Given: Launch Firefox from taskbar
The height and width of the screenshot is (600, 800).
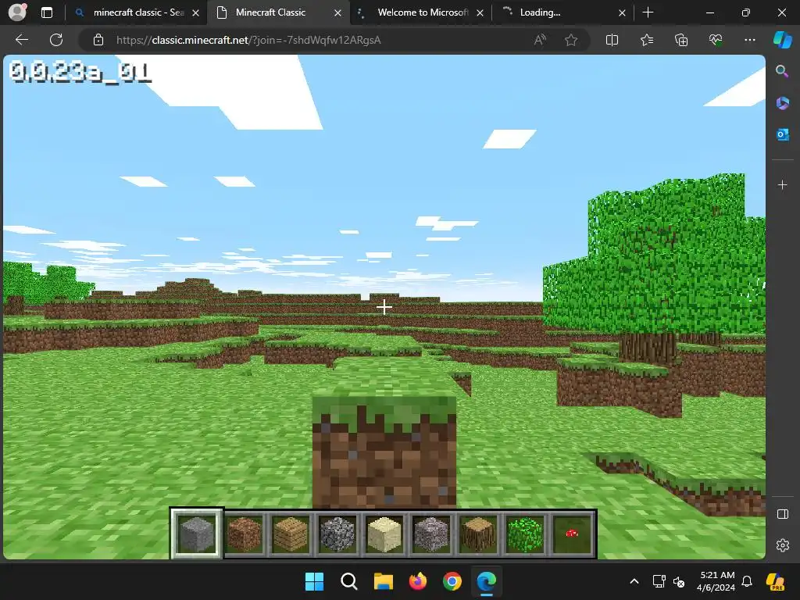Looking at the screenshot, I should pos(418,581).
